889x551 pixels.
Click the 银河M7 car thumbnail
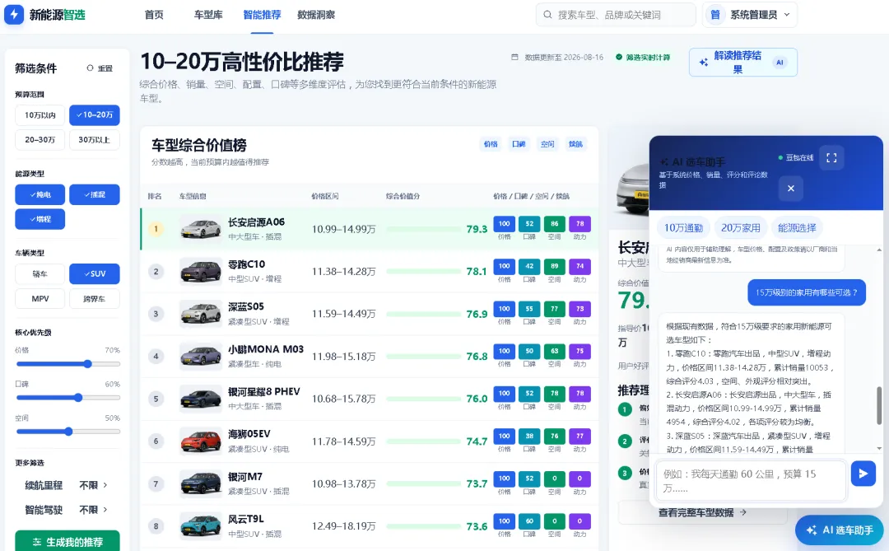[x=201, y=483]
